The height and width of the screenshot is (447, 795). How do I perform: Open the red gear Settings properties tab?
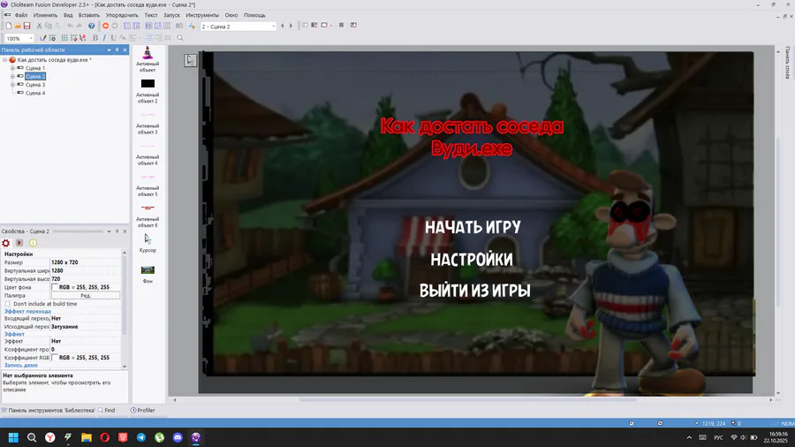pyautogui.click(x=6, y=243)
